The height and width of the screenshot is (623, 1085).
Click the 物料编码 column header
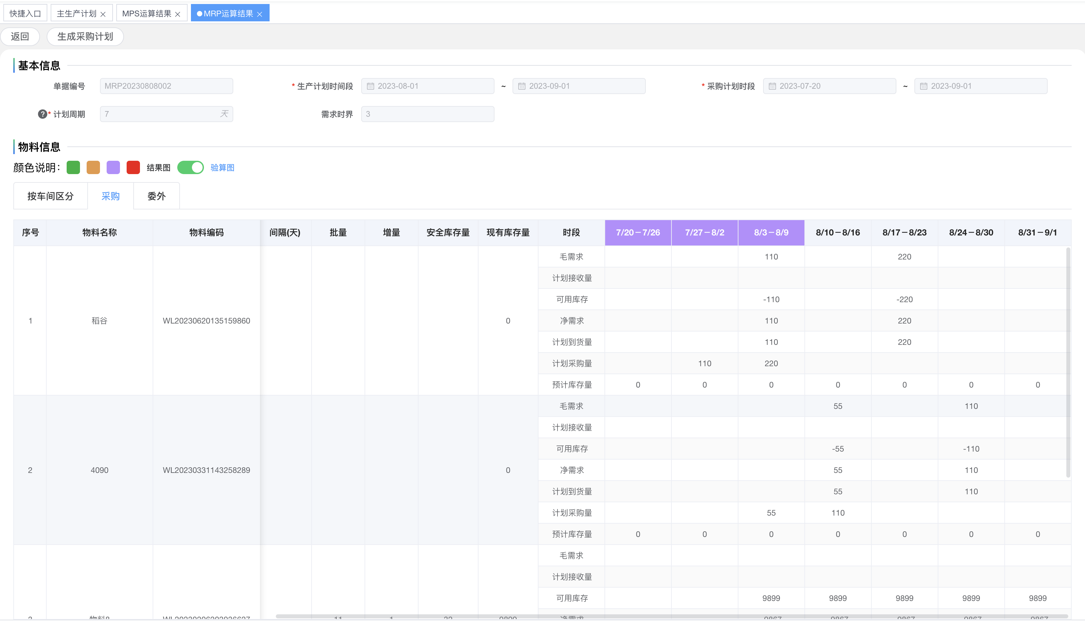click(207, 232)
